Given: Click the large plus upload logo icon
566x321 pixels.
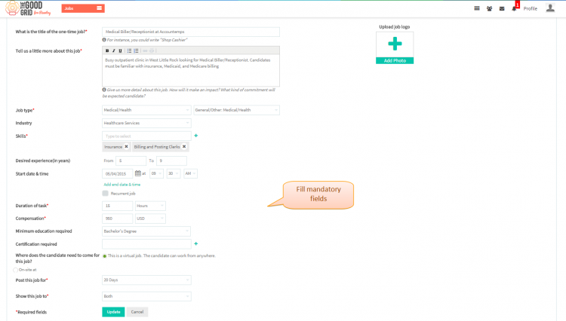Looking at the screenshot, I should coord(395,44).
